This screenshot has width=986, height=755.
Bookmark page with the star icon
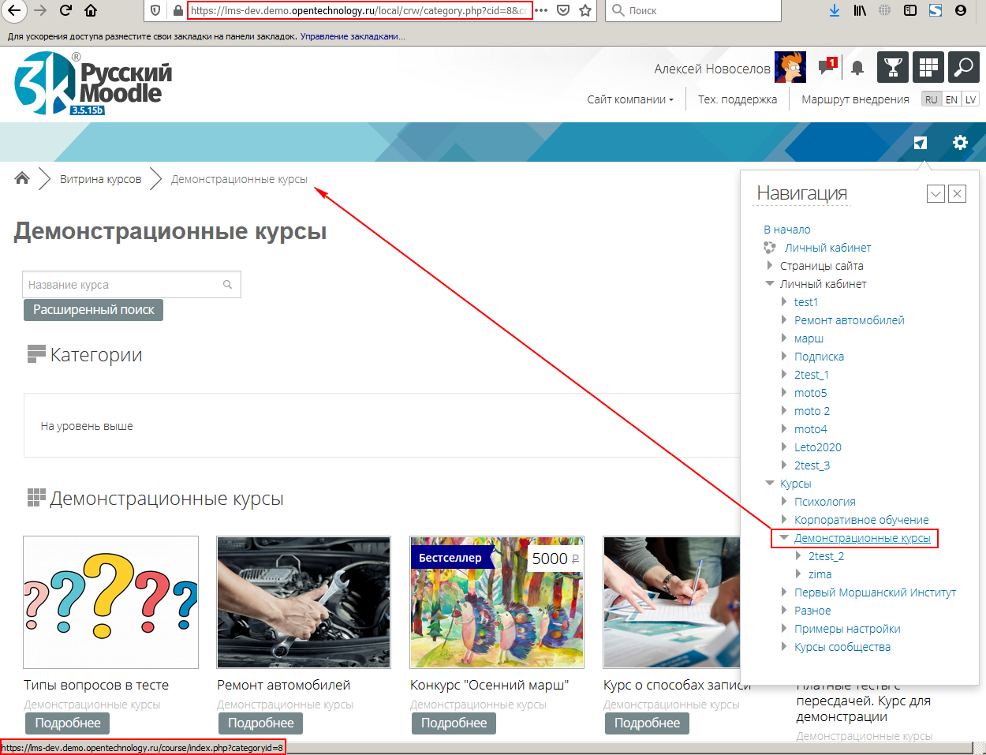coord(585,10)
